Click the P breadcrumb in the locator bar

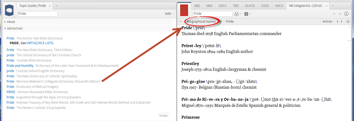tap(221, 22)
